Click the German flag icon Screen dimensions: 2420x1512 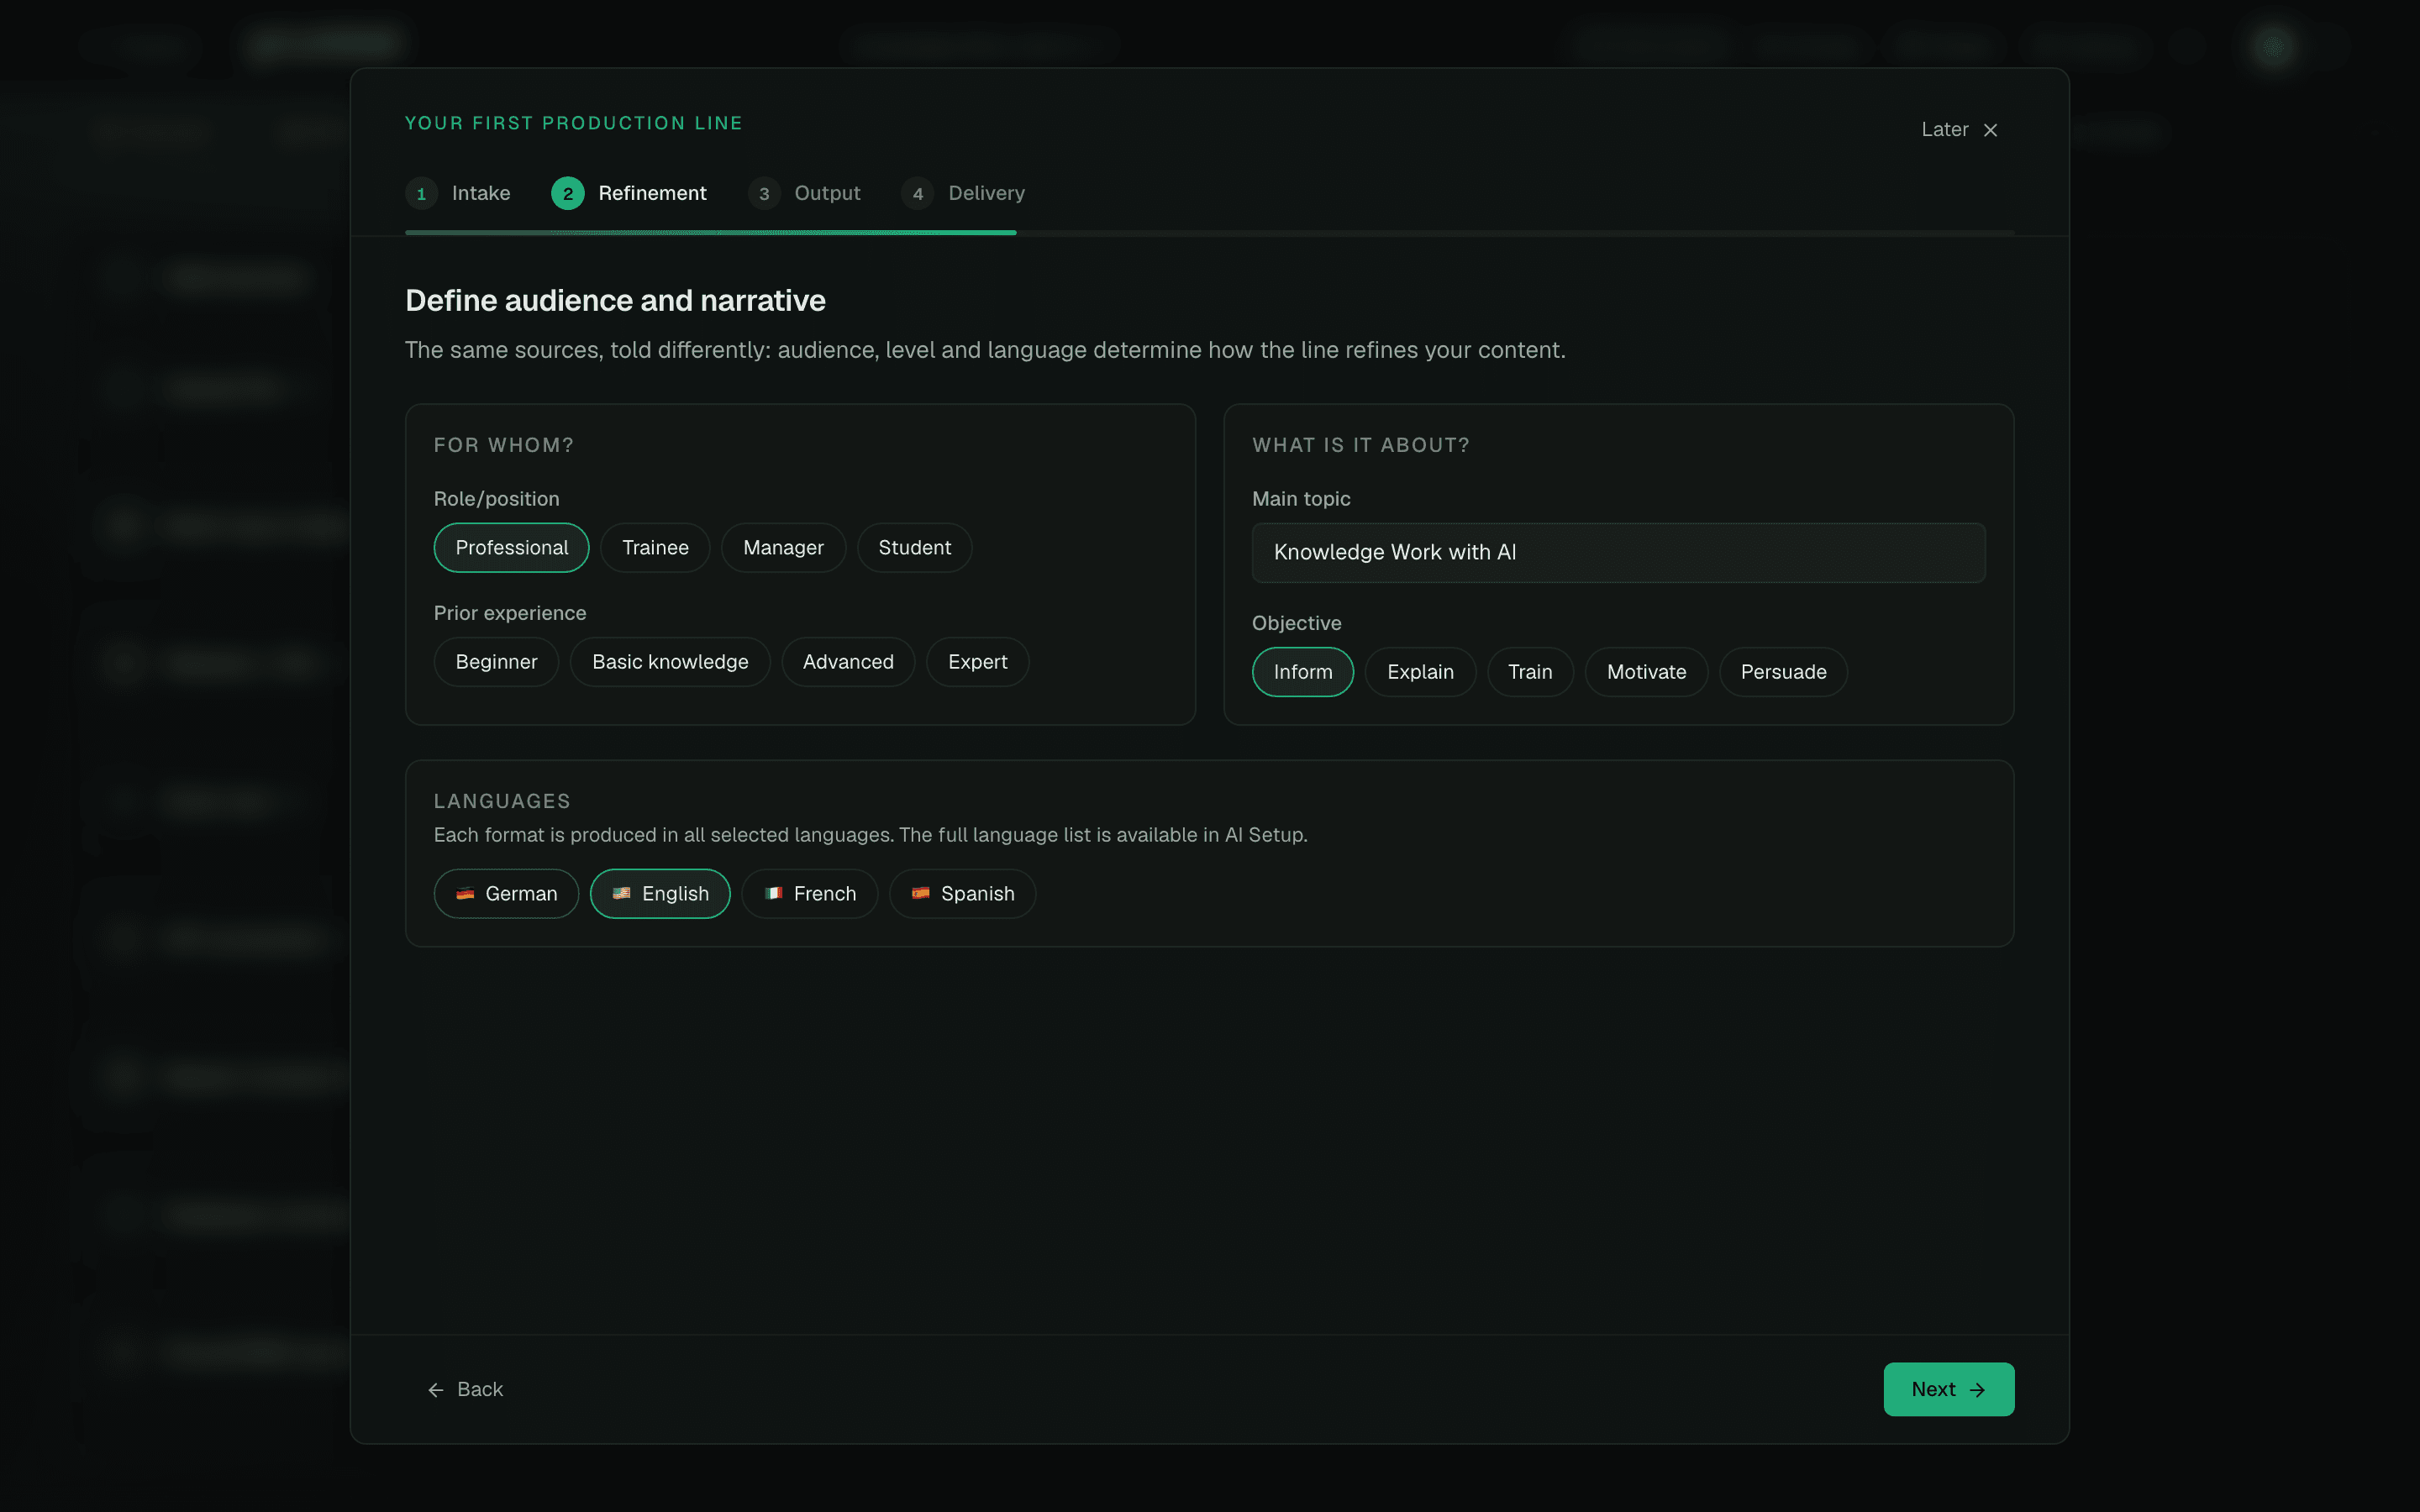coord(465,893)
